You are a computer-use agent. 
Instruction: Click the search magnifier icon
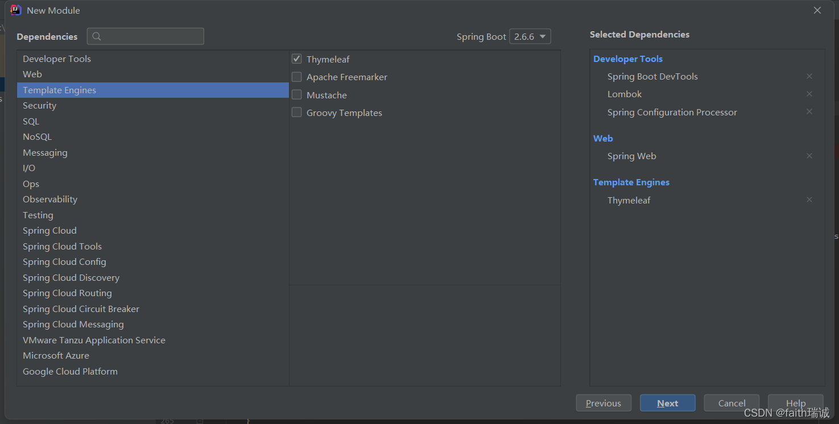point(97,36)
